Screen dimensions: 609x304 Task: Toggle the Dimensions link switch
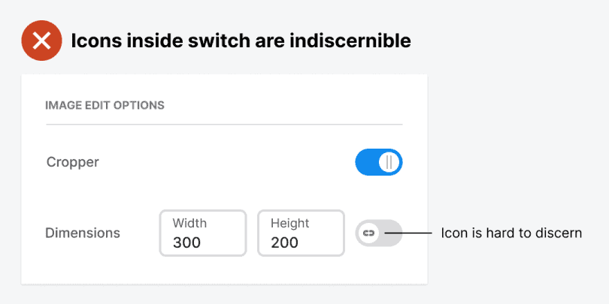378,233
